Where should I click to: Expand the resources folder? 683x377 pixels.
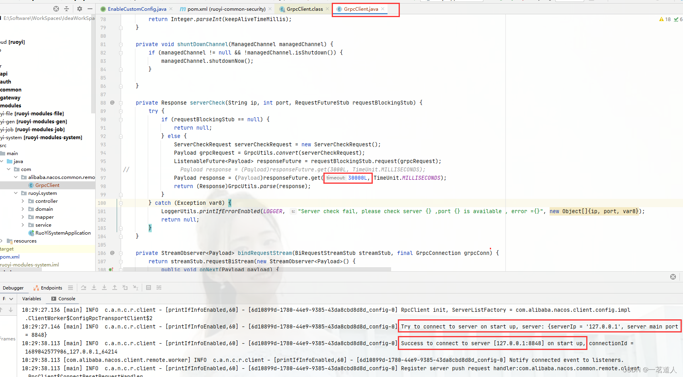point(2,241)
